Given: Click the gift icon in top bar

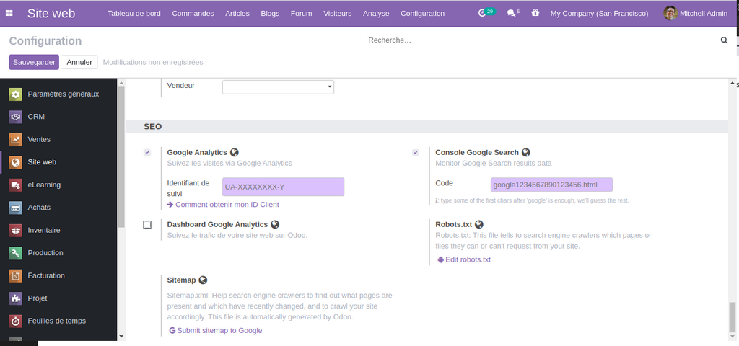Looking at the screenshot, I should [535, 13].
